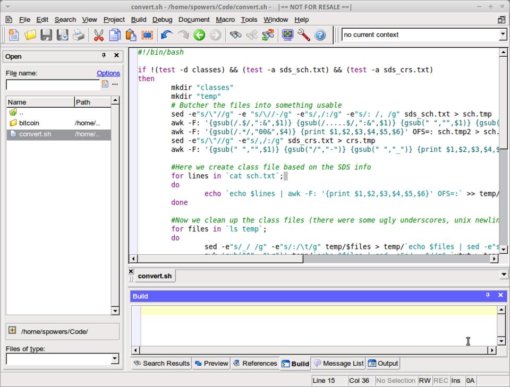
Task: Click the New File toolbar icon
Action: [14, 35]
